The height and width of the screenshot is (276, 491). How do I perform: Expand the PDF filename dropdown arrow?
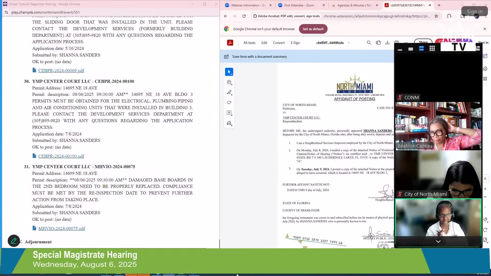click(348, 43)
